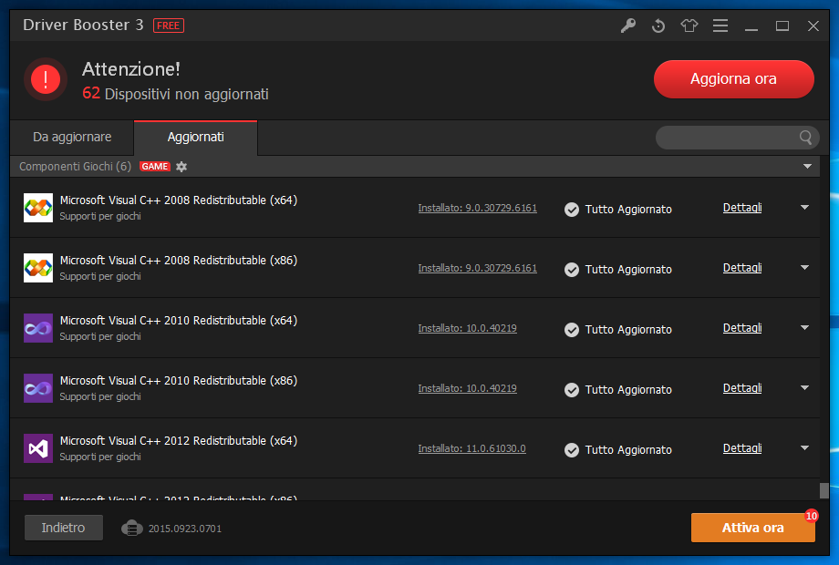
Task: Click the 62 Dispositivi non aggiornati text
Action: pyautogui.click(x=175, y=94)
